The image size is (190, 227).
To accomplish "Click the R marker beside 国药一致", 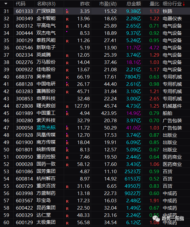I will [x=67, y=165].
